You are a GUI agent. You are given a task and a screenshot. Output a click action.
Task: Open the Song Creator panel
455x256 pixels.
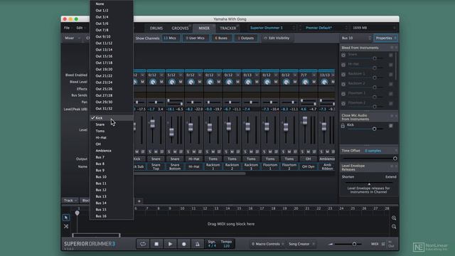point(301,244)
